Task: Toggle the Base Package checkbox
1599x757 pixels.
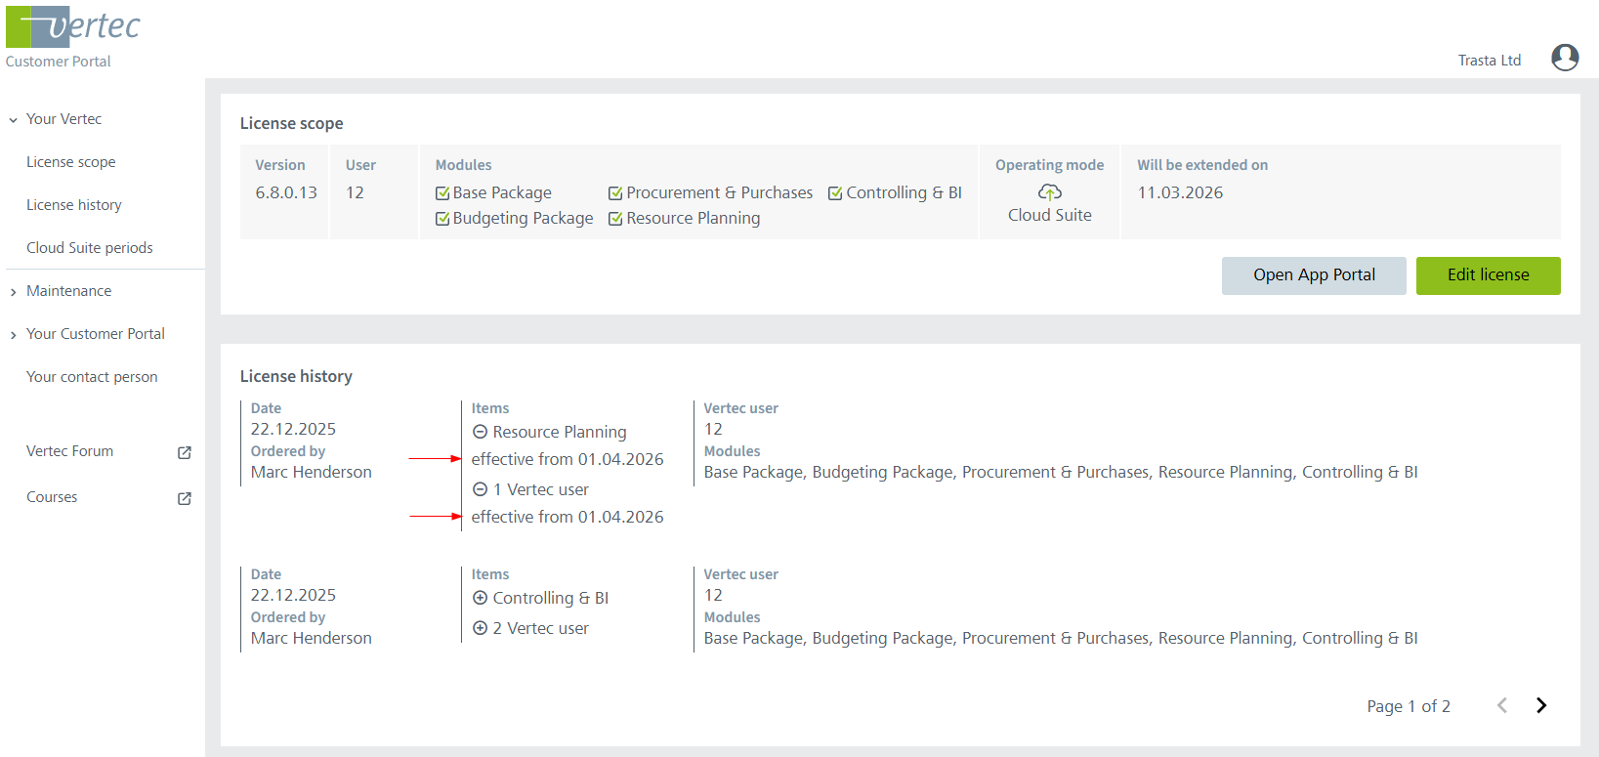Action: [442, 193]
